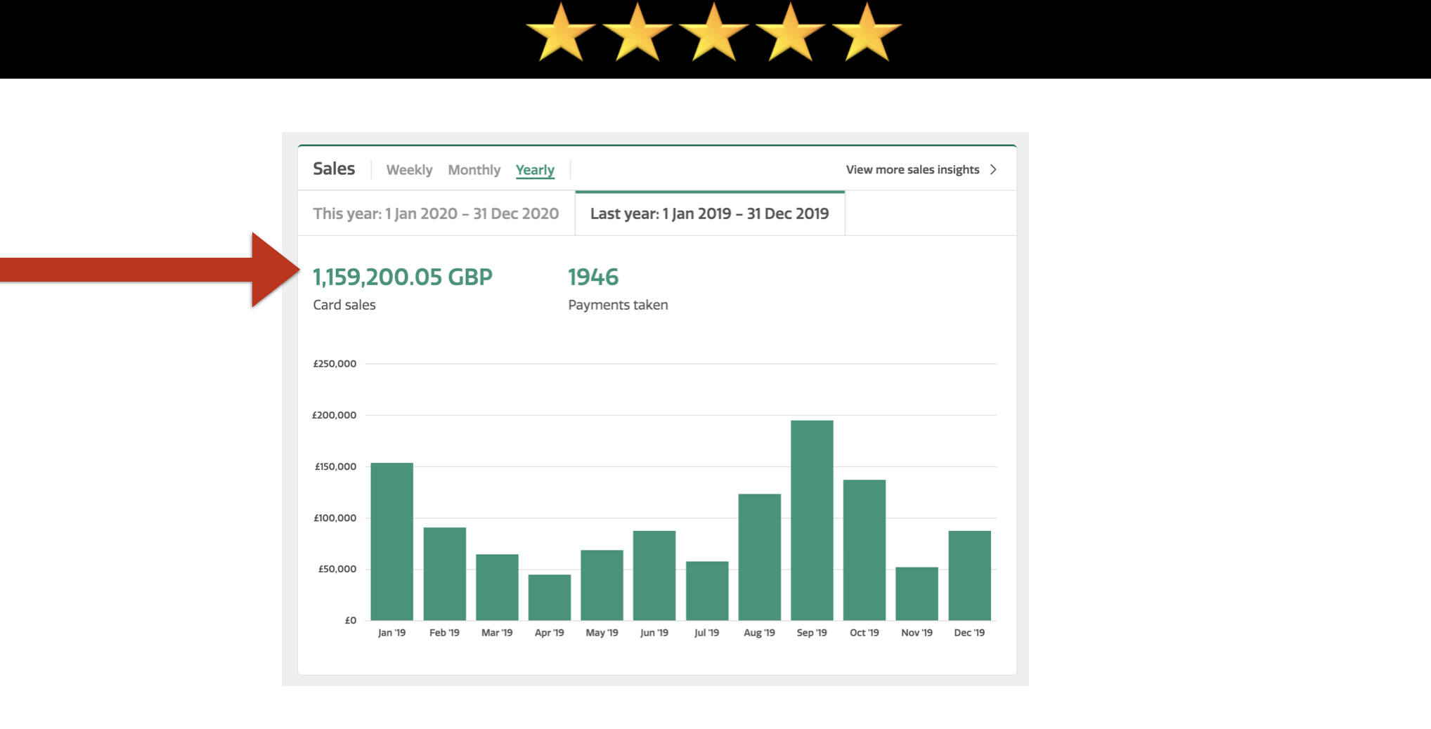The height and width of the screenshot is (729, 1431).
Task: Select the Oct '19 sales bar
Action: pos(864,549)
